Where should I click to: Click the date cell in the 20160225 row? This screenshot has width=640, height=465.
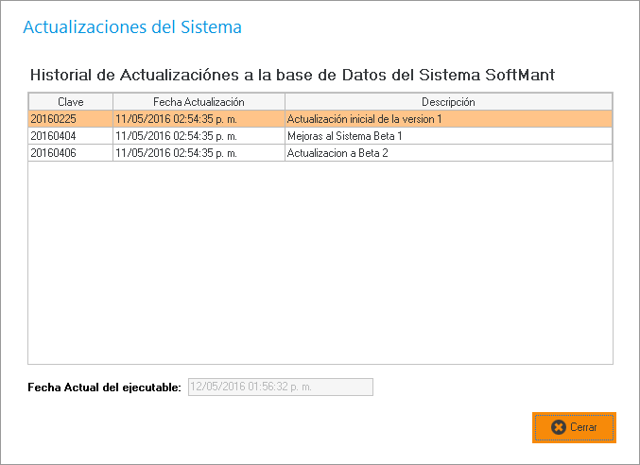pyautogui.click(x=199, y=119)
